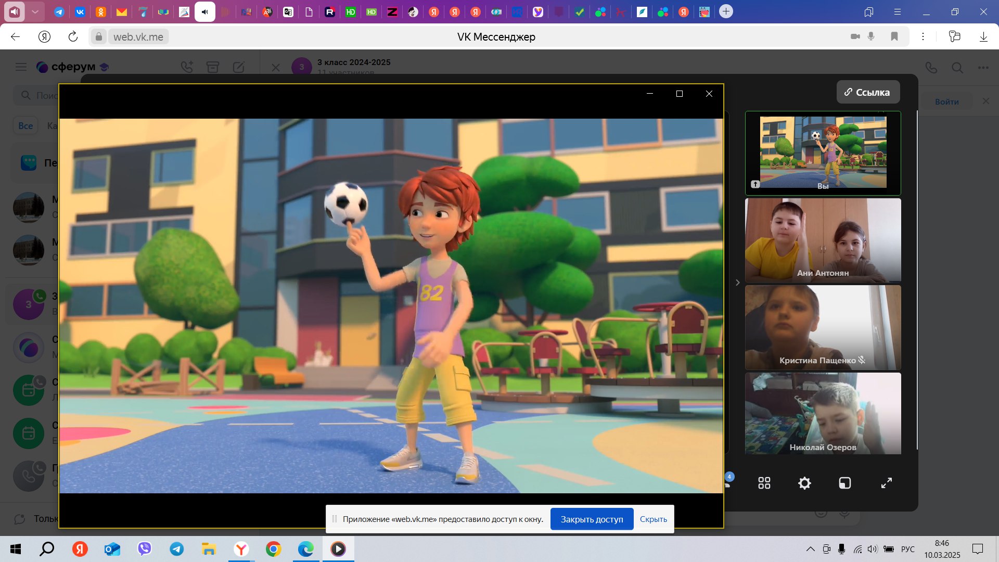Screen dimensions: 999x562
Task: Open the system volume control in the tray
Action: tap(873, 549)
